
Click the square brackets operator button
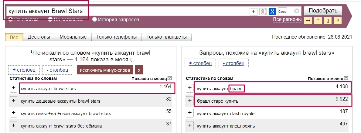click(328, 21)
